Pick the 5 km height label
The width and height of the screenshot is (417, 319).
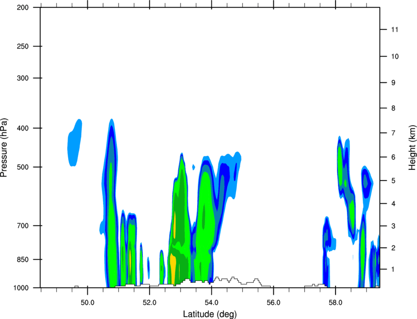[x=393, y=181]
